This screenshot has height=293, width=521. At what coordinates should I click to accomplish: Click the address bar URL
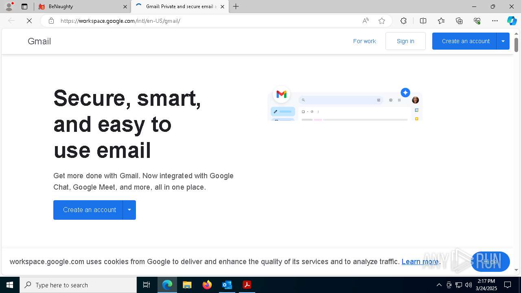tap(120, 21)
